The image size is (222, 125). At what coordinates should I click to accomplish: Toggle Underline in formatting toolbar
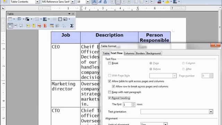(105, 2)
